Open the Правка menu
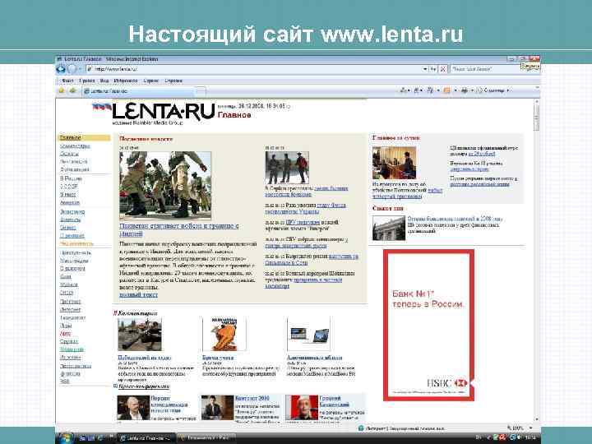 87,81
